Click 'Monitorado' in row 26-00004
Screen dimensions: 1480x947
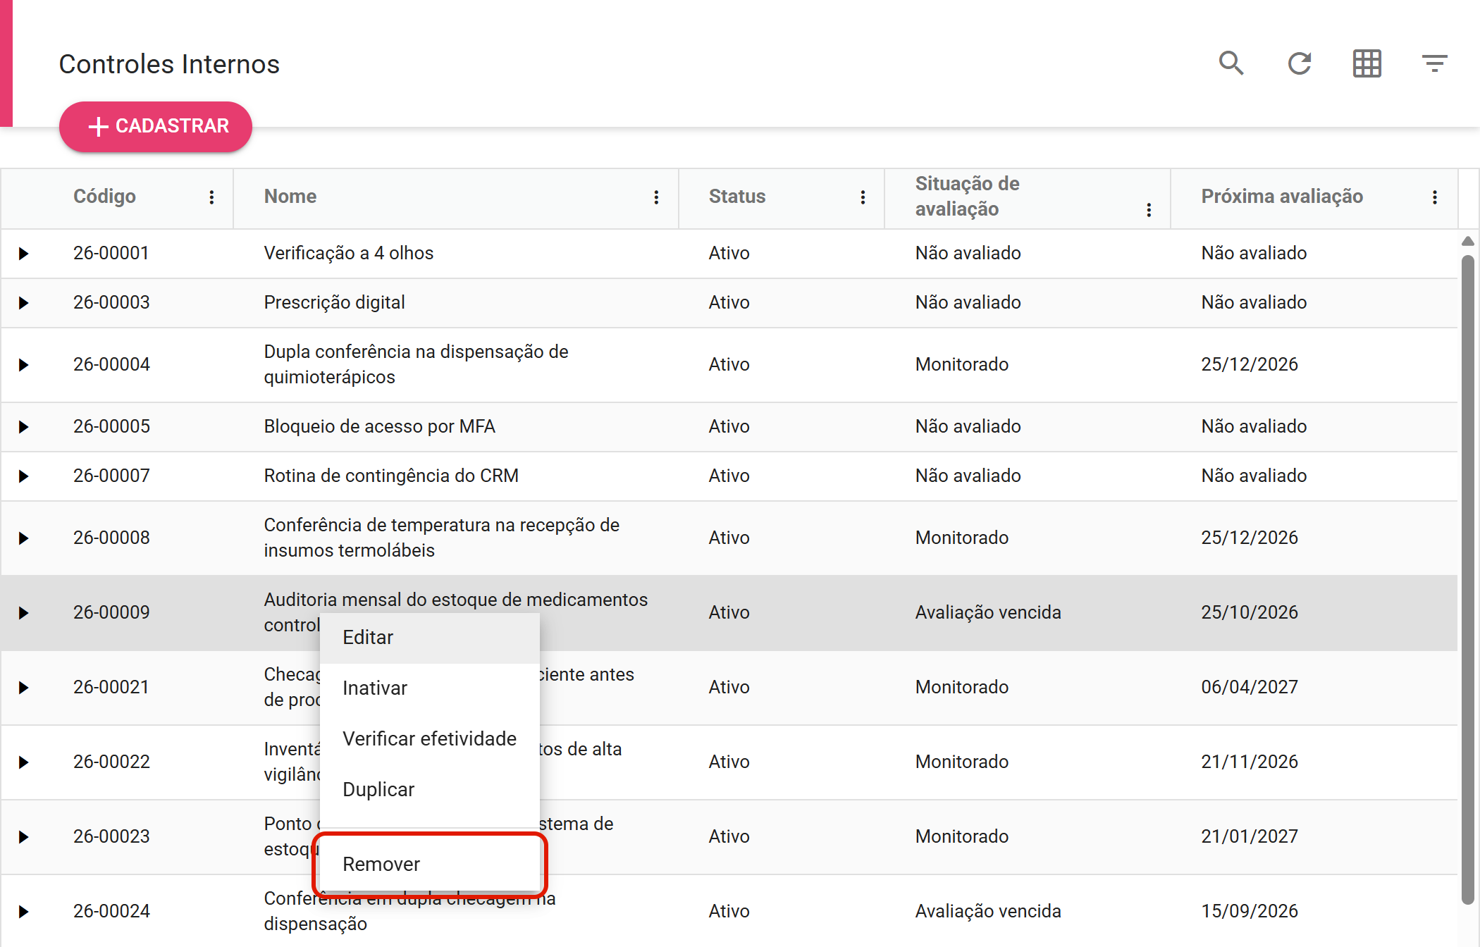962,364
